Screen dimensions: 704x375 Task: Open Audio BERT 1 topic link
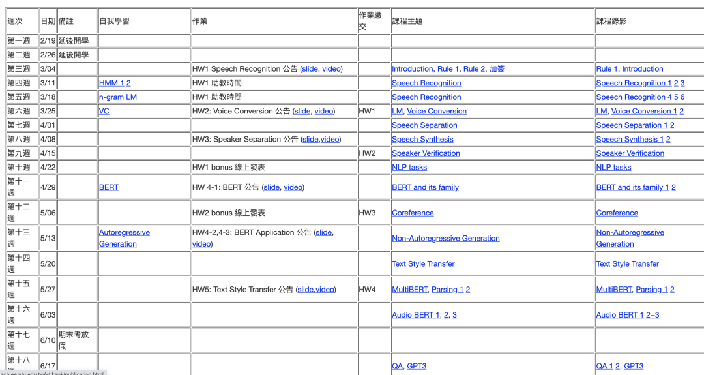[416, 315]
